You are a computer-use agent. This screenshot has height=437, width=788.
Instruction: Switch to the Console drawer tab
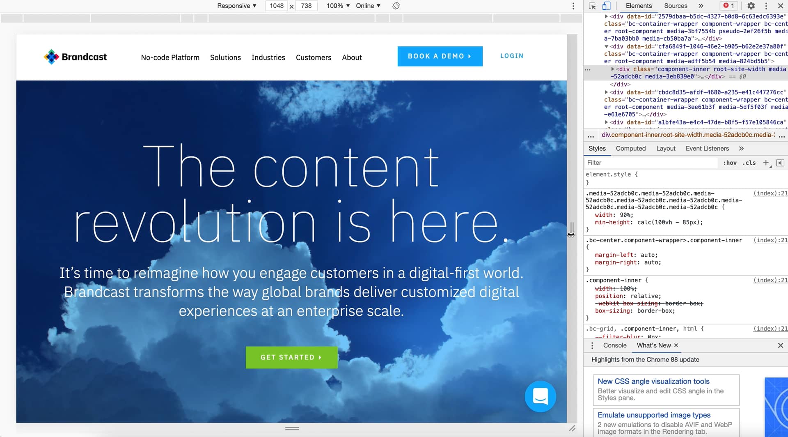(615, 346)
